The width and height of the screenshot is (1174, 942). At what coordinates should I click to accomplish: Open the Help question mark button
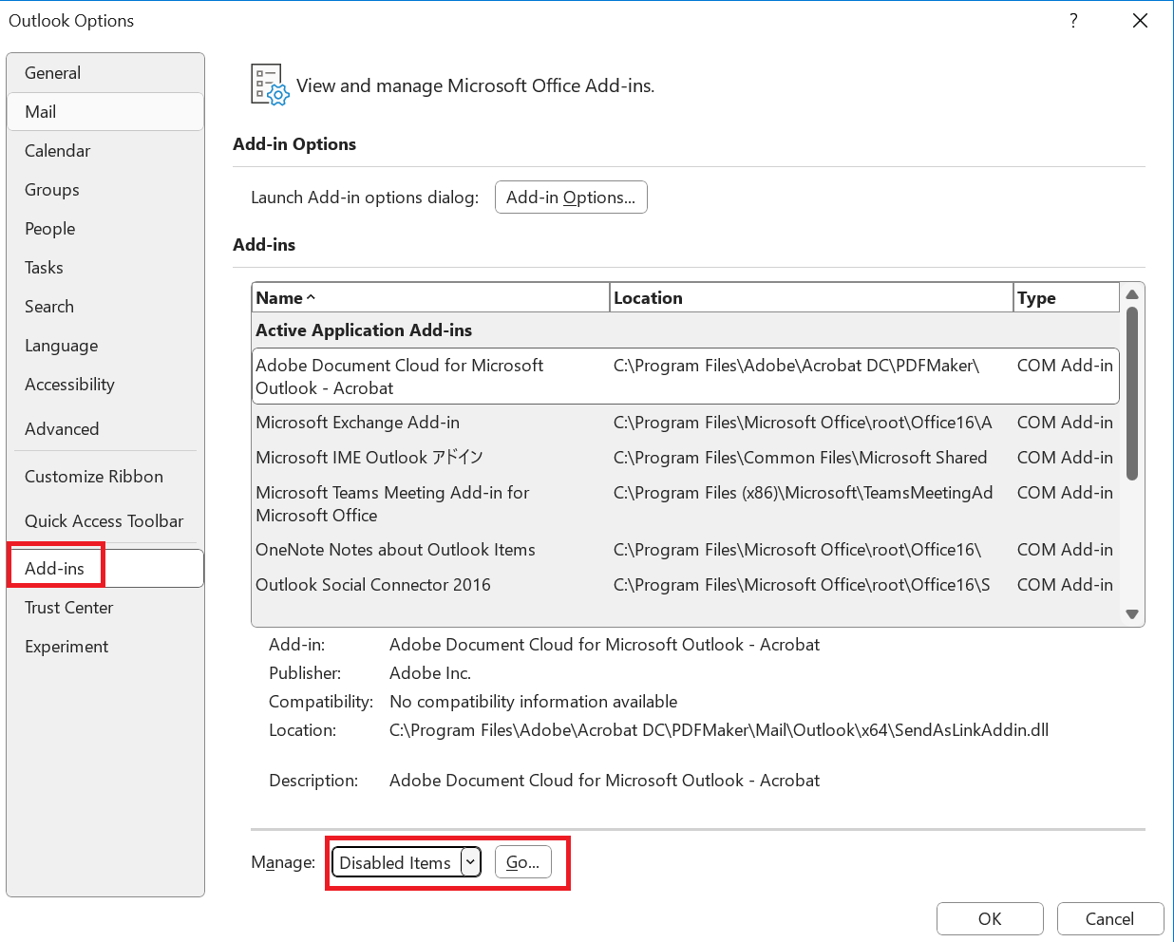tap(1073, 21)
